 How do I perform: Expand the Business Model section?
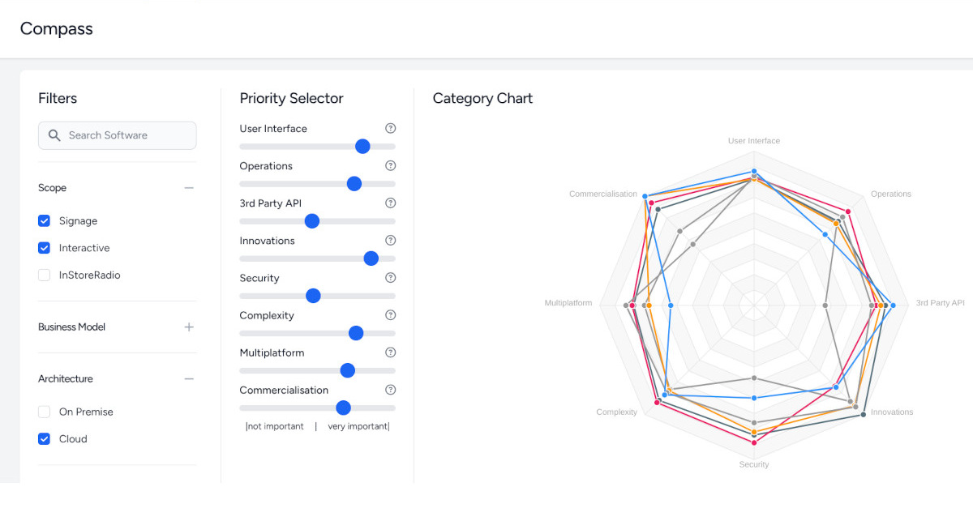coord(188,327)
